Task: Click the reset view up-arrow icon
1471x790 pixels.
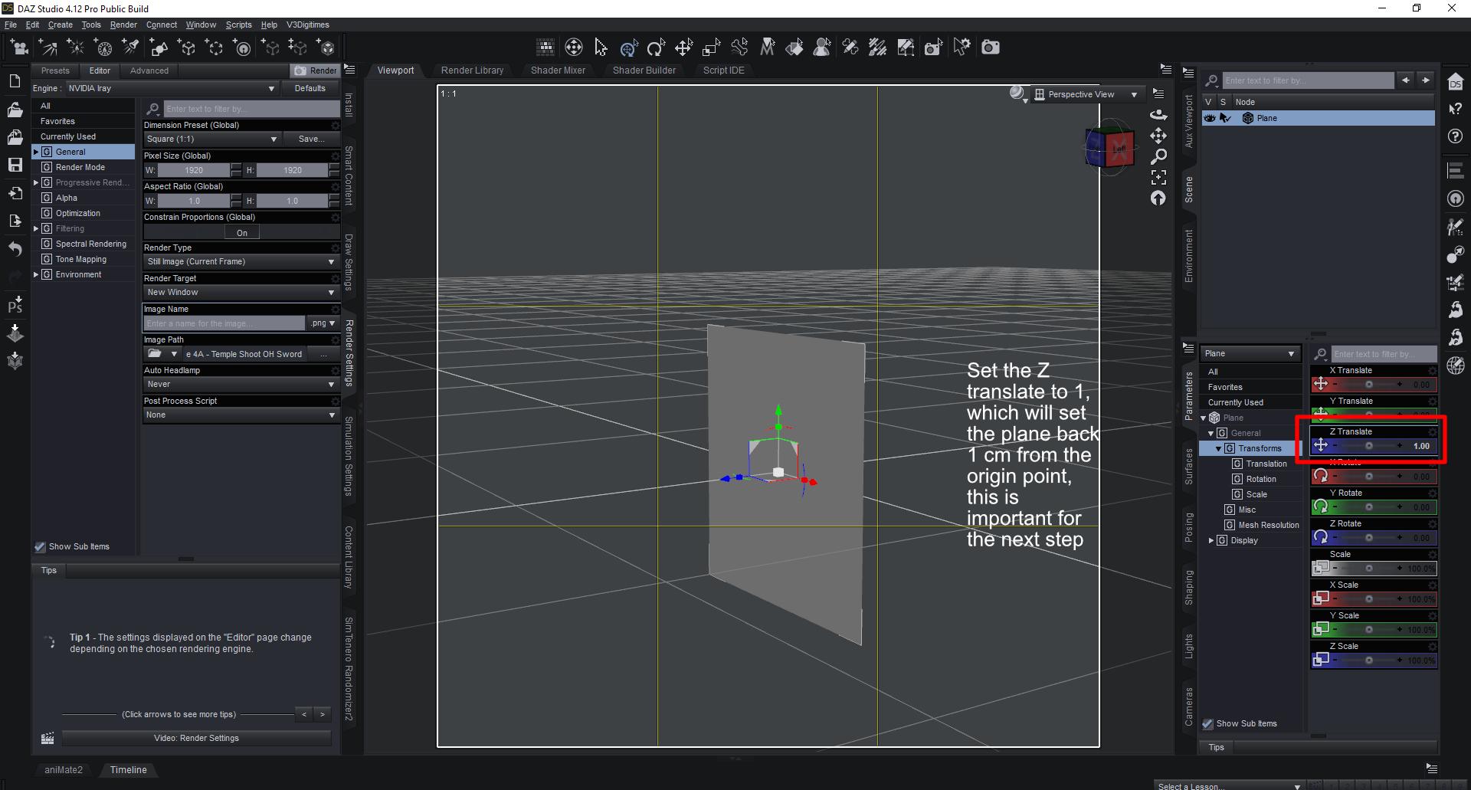Action: 1158,198
